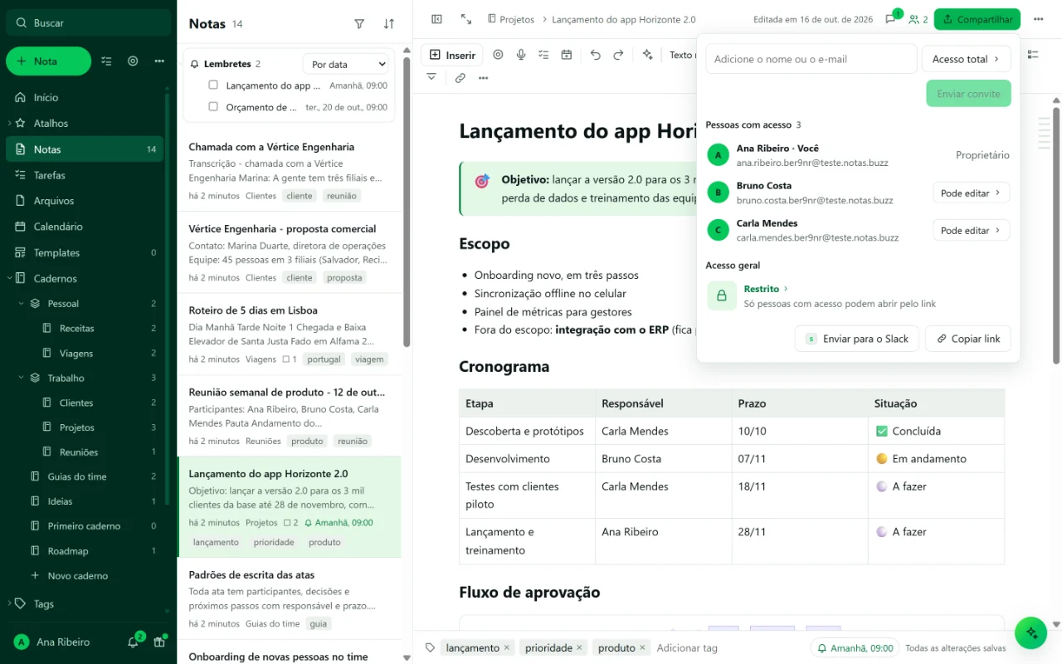Open Templates in the sidebar
The width and height of the screenshot is (1062, 664).
tap(85, 252)
